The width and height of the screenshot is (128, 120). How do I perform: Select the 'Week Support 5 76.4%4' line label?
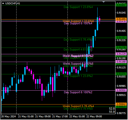tap(78, 106)
